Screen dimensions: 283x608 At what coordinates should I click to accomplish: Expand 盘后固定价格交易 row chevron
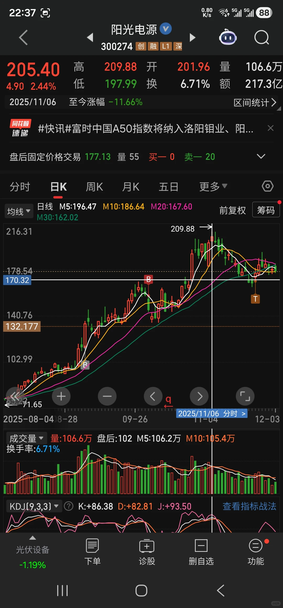(x=261, y=156)
